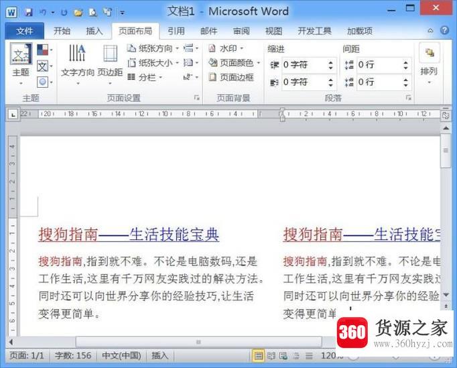Click the right indent 0 字符 field
This screenshot has width=457, height=368.
point(304,82)
